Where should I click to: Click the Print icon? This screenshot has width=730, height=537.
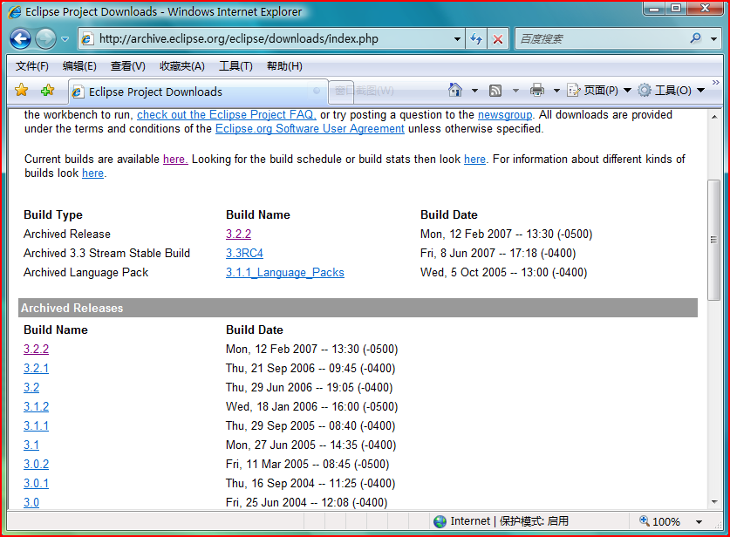click(x=536, y=90)
